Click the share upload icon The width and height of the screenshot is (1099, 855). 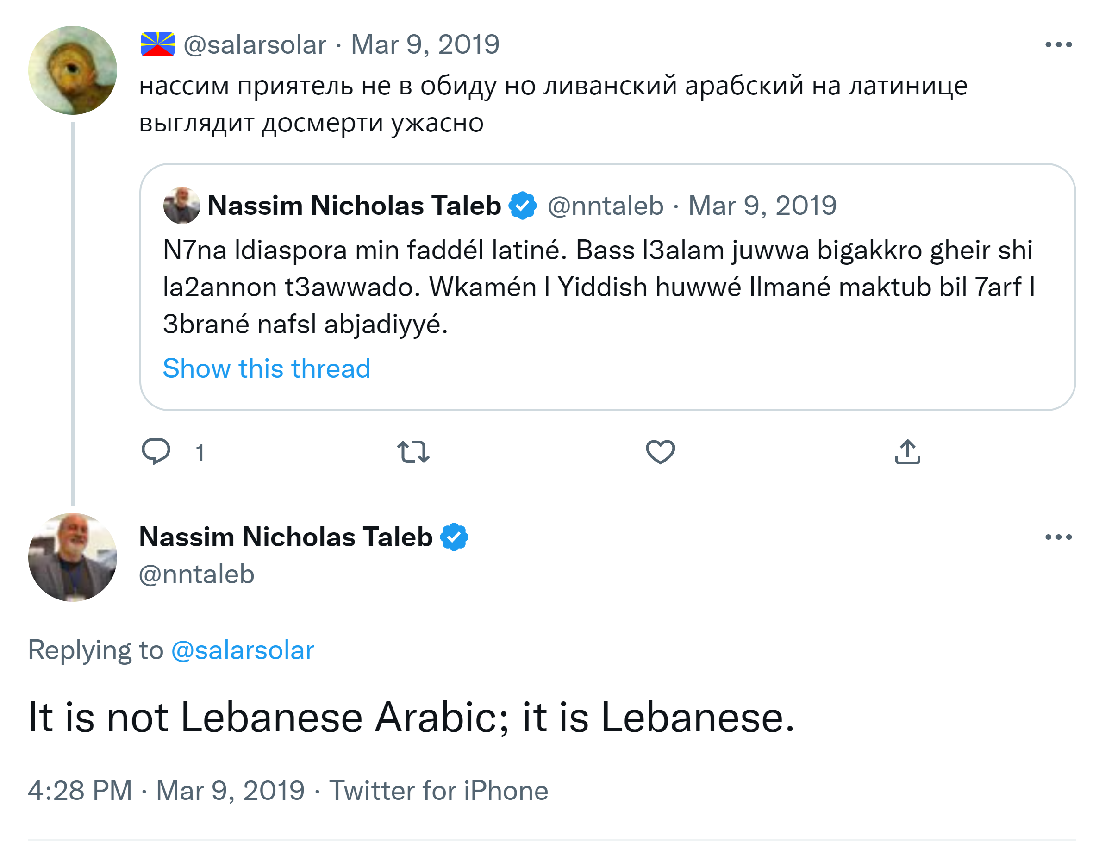[907, 451]
